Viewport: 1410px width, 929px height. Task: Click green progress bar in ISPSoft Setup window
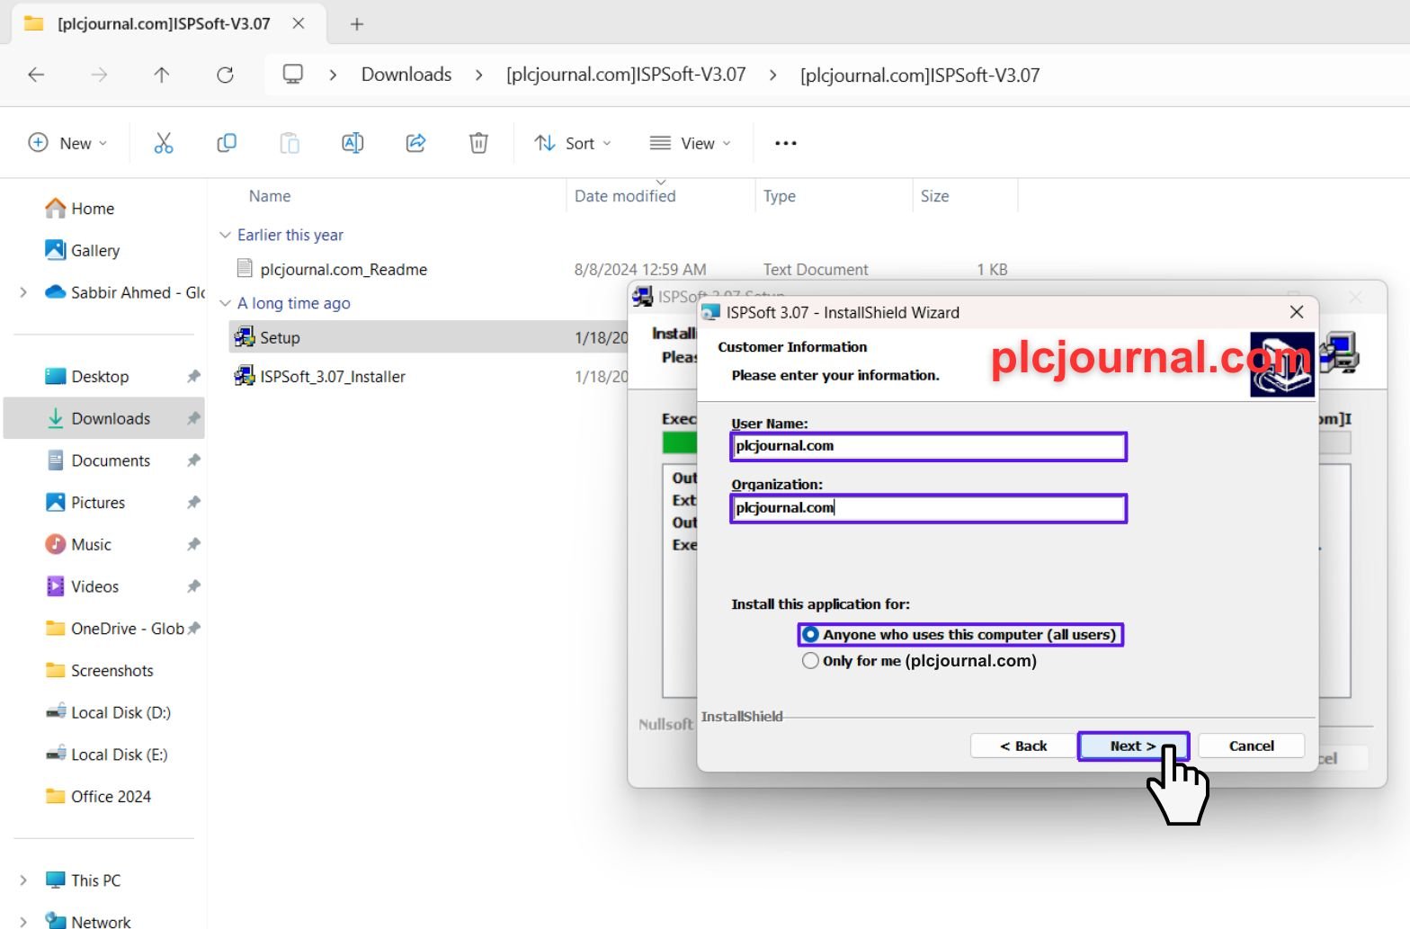click(679, 442)
